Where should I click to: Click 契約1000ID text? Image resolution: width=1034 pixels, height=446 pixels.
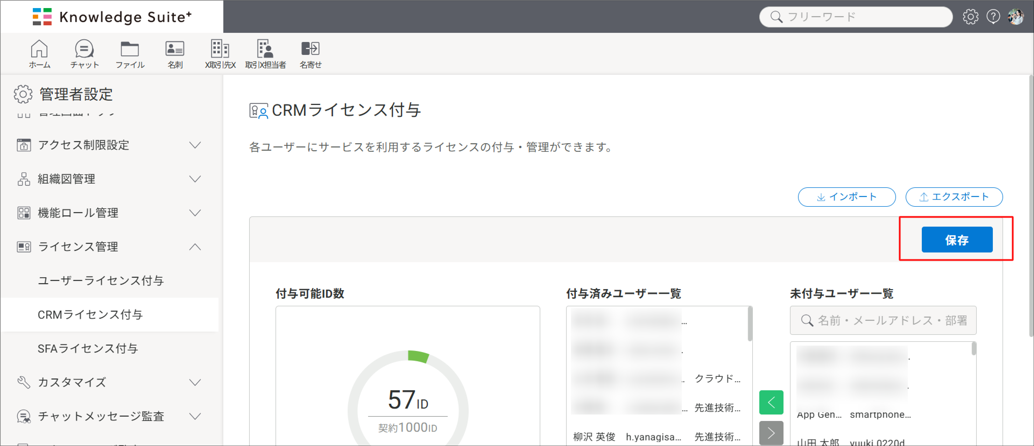[x=407, y=427]
